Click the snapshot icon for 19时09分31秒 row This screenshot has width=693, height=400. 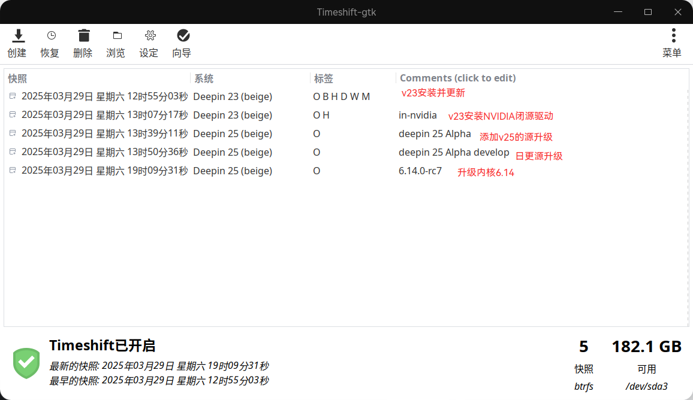pyautogui.click(x=13, y=170)
